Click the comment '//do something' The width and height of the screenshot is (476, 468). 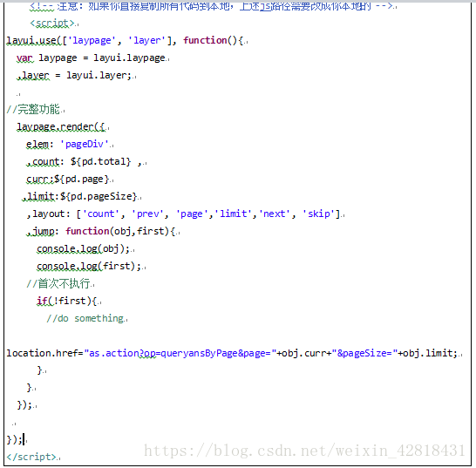tap(85, 318)
